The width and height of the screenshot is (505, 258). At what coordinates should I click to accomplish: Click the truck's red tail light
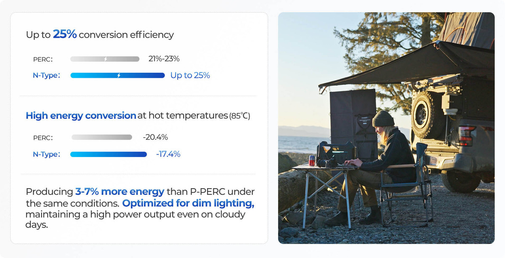click(467, 136)
